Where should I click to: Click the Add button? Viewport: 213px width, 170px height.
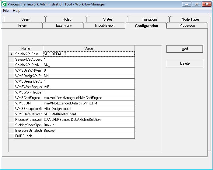pyautogui.click(x=185, y=49)
